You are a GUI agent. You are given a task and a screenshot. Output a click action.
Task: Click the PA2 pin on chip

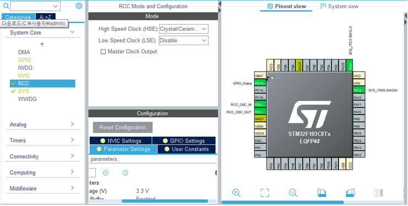tap(260, 155)
